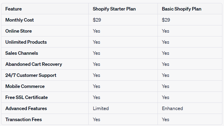The height and width of the screenshot is (126, 224).
Task: Select the Basic Shopify Plan header
Action: coord(181,9)
